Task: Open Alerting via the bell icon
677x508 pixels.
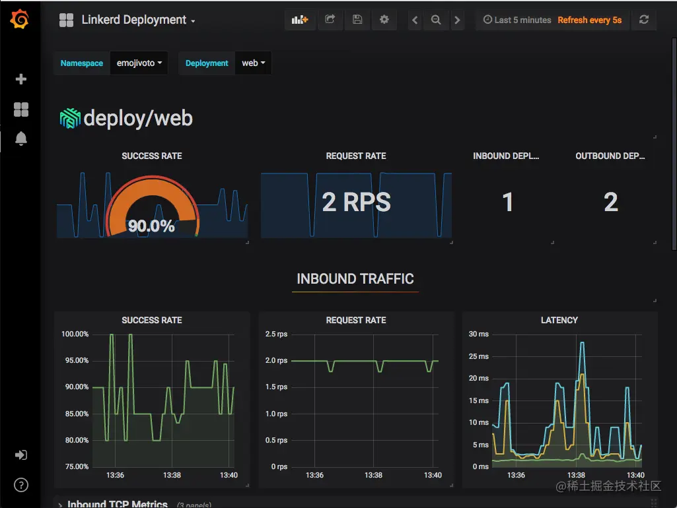Action: click(x=20, y=139)
